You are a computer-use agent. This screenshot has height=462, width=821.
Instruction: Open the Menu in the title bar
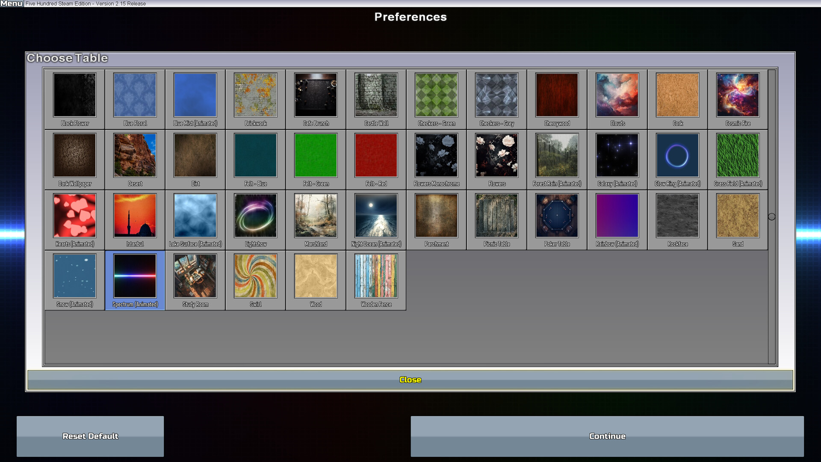pyautogui.click(x=12, y=3)
